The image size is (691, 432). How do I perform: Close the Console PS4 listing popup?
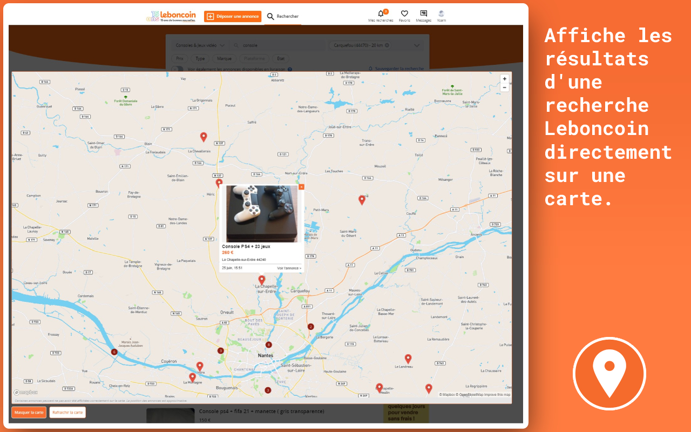point(301,187)
